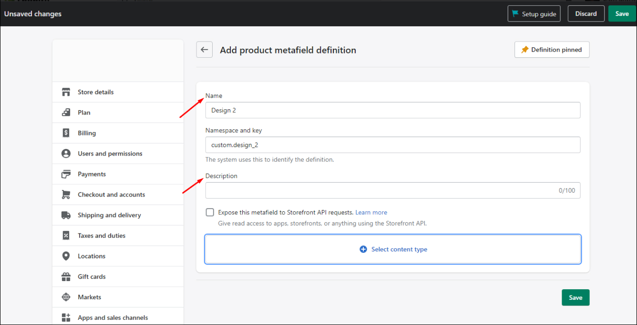
Task: Open Store details settings
Action: point(118,92)
